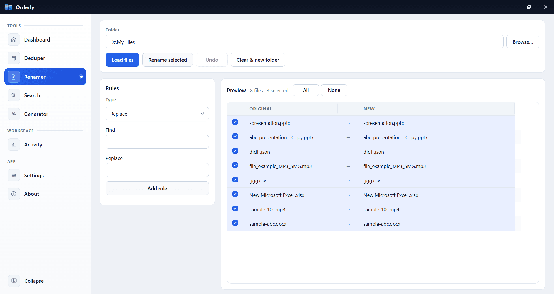
Task: Click Collapse sidebar label
Action: (34, 281)
